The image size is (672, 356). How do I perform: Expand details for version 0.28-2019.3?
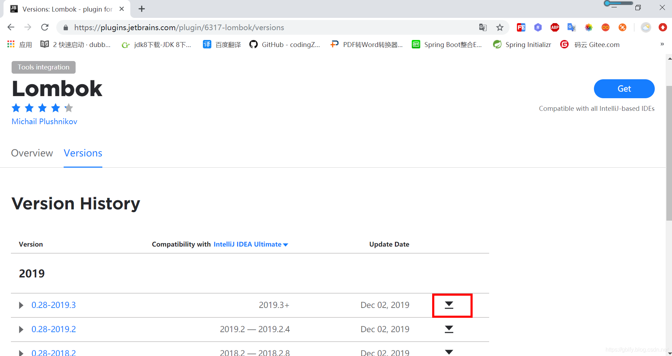(21, 305)
